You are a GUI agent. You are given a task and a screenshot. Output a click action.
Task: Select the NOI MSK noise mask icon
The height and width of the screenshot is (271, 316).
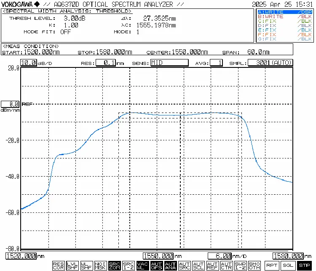tap(100, 266)
